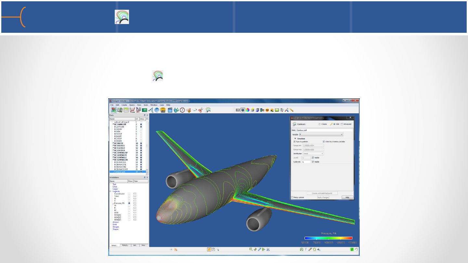Click the scissors clip icon
The width and height of the screenshot is (468, 263).
[201, 110]
